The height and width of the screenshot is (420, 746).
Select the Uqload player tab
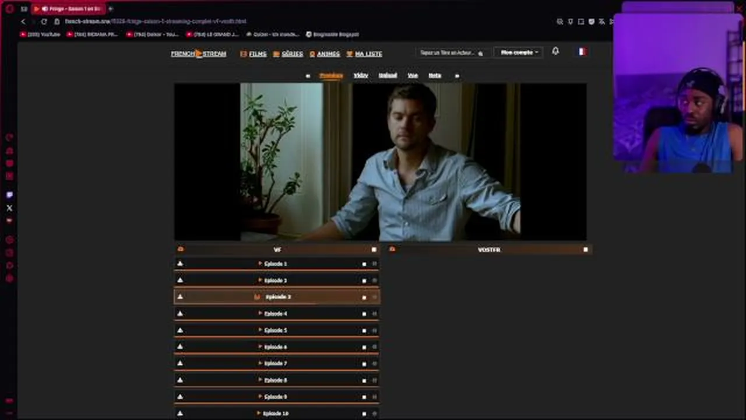tap(388, 75)
